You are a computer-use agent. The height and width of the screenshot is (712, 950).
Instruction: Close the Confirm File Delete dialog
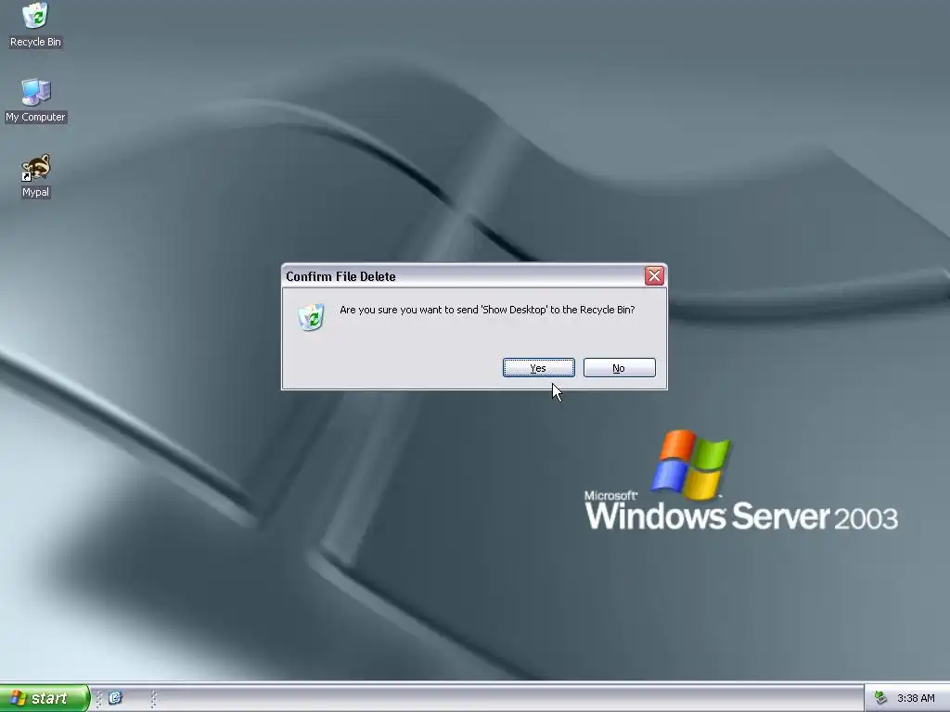654,276
